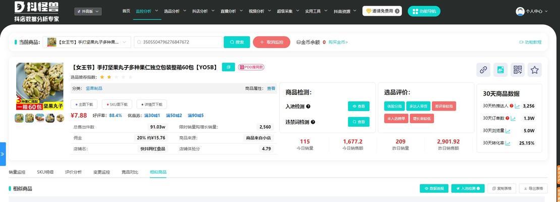The image size is (560, 202).
Task: Click the 复制表格 button
Action: coord(502,188)
